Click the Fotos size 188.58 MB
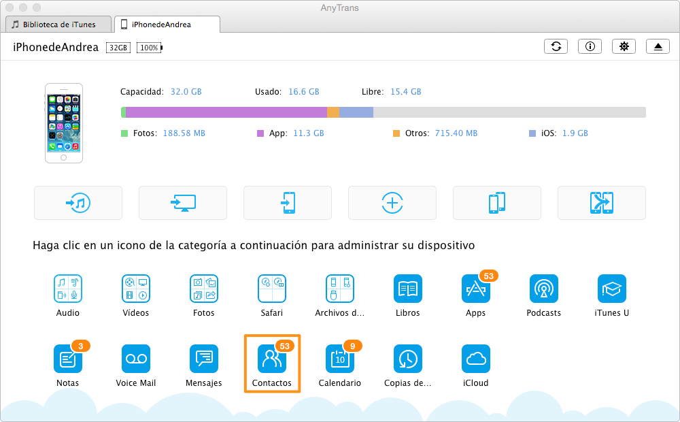 (184, 133)
